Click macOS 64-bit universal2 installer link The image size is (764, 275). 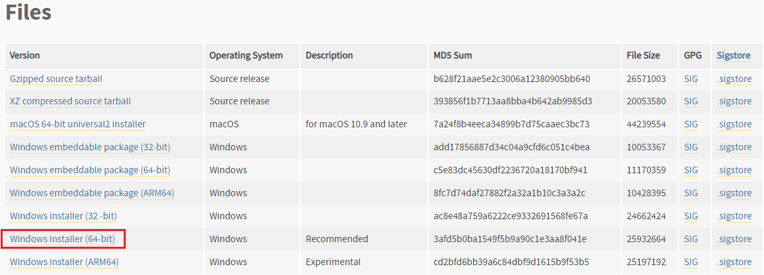78,124
